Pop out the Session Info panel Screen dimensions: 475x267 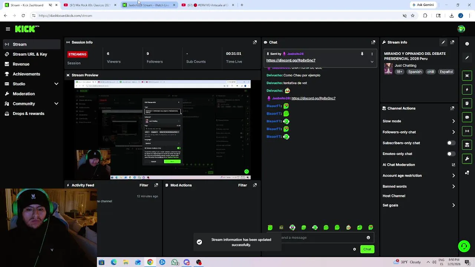click(255, 42)
